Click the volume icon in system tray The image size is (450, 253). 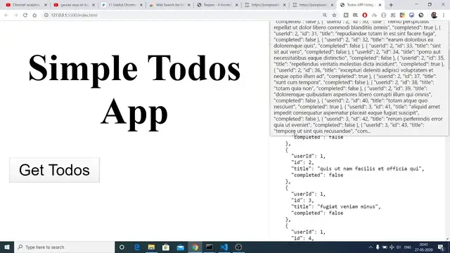coord(399,247)
